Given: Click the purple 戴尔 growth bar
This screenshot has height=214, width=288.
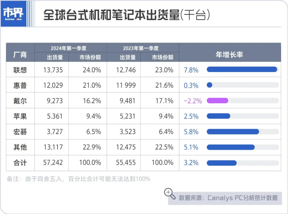Looking at the screenshot, I should tap(217, 101).
